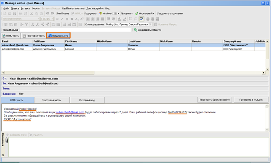Image resolution: width=271 pixels, height=163 pixels.
Task: Insert a bulleted list
Action: pyautogui.click(x=131, y=19)
